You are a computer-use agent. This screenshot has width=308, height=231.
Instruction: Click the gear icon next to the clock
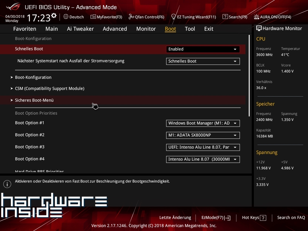pyautogui.click(x=54, y=16)
